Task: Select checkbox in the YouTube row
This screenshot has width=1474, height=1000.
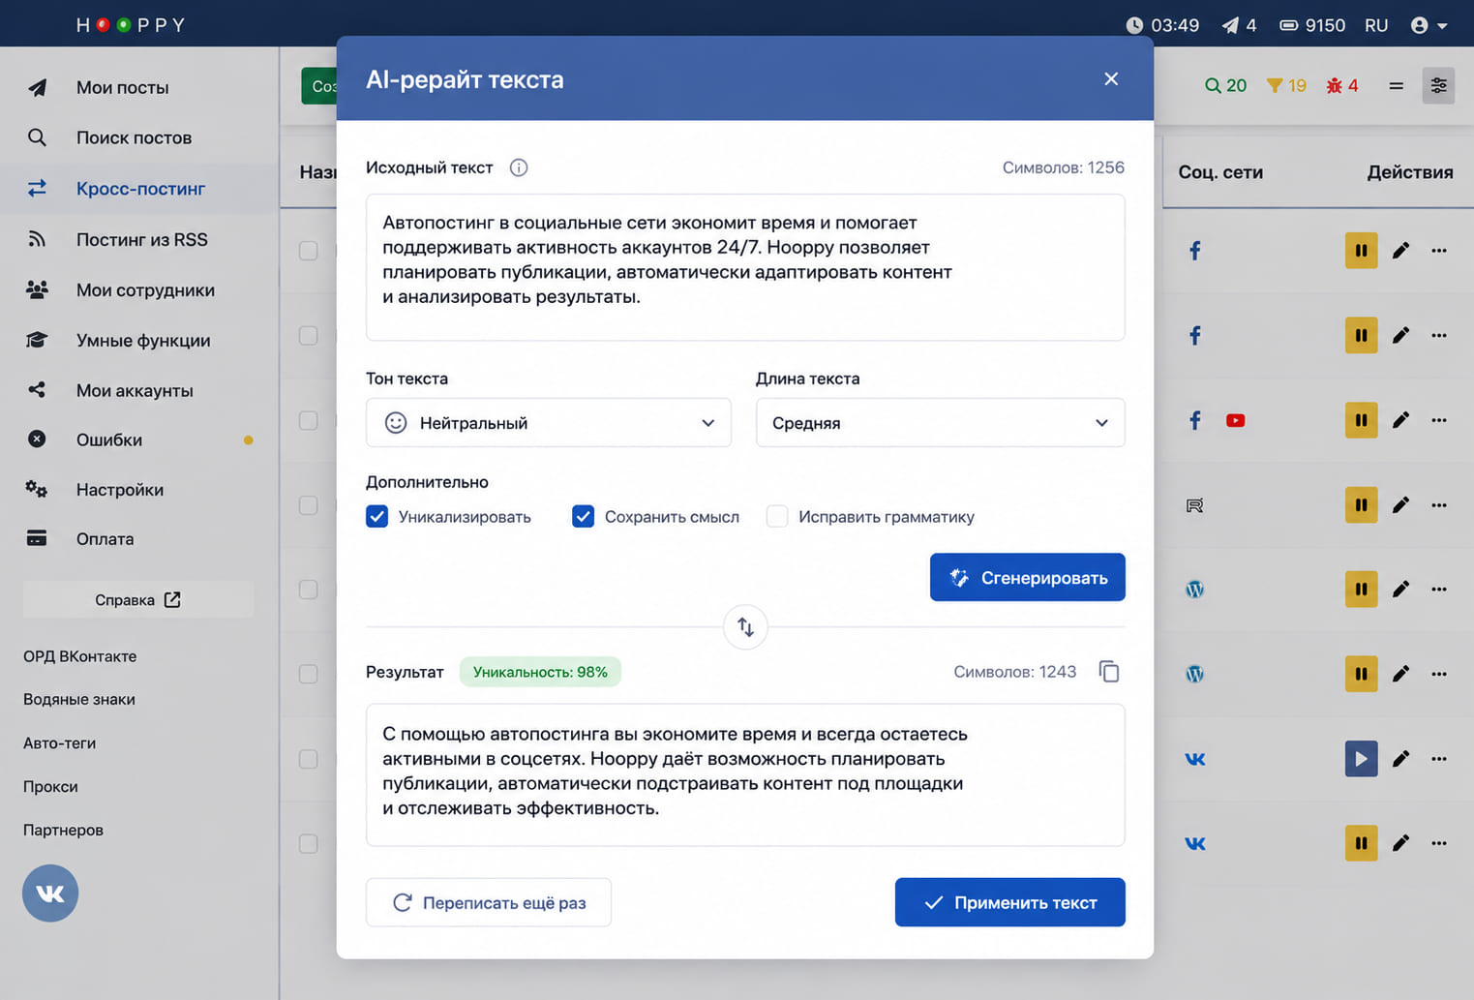Action: tap(309, 420)
